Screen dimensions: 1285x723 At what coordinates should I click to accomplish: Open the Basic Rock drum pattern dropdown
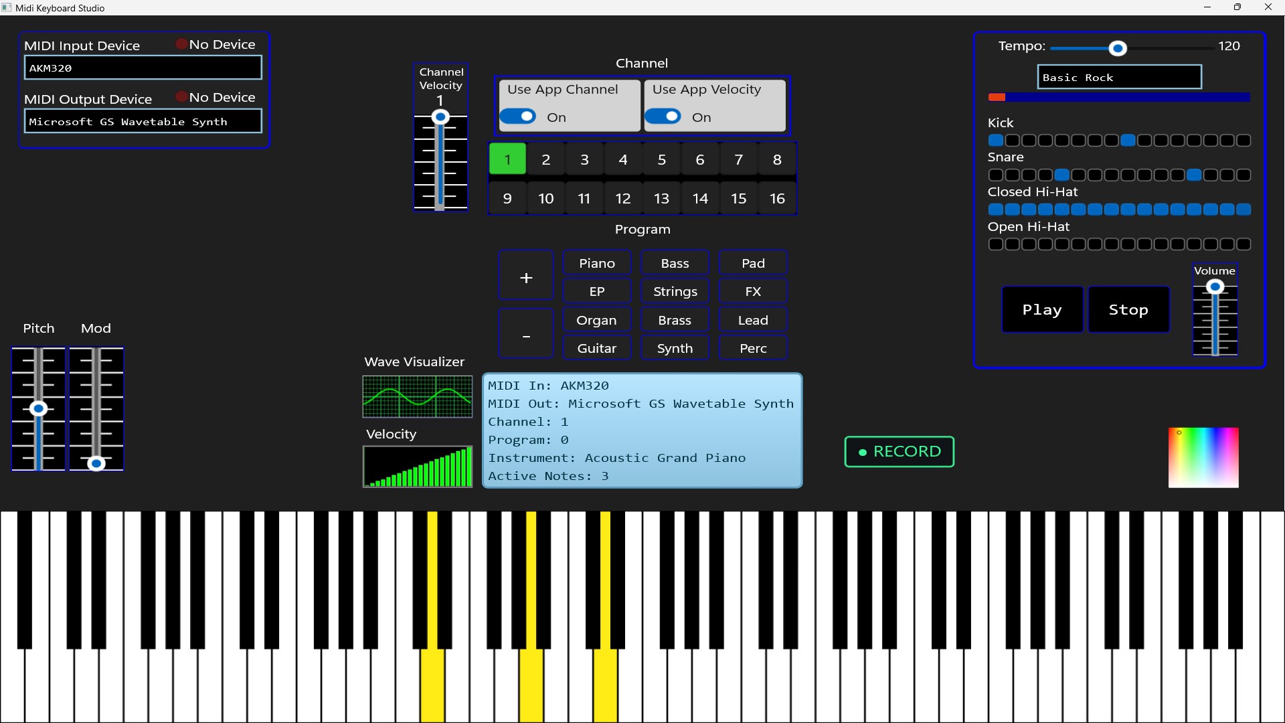coord(1120,77)
